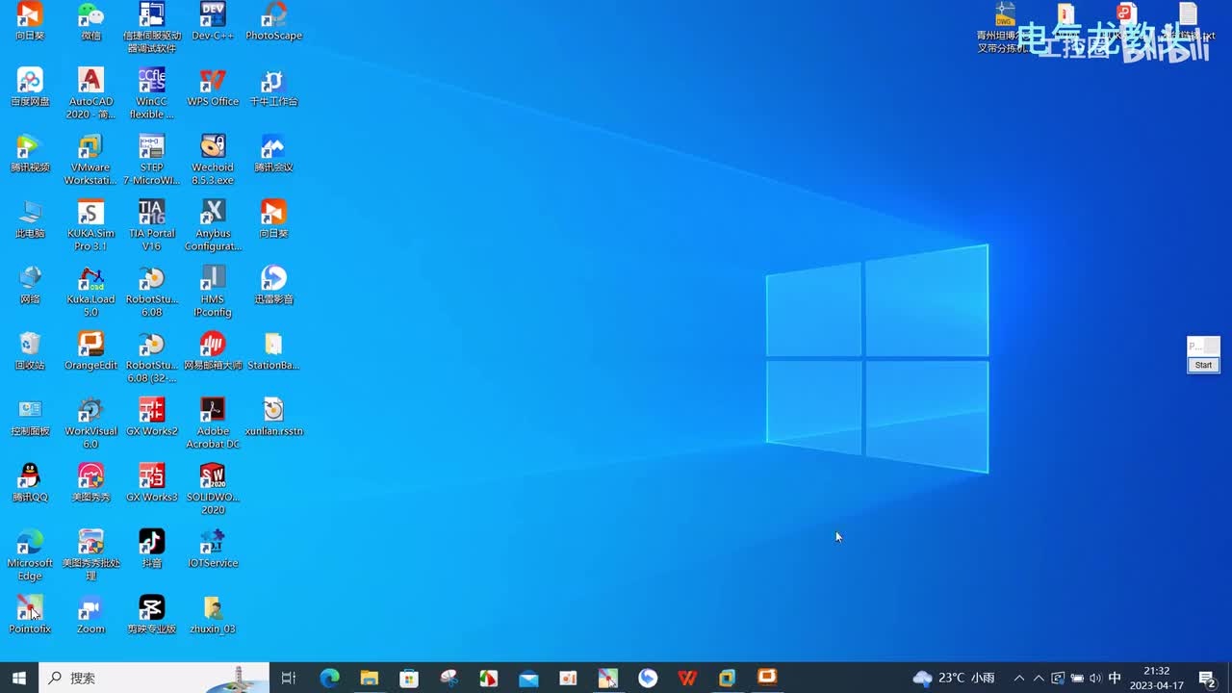Open Microsoft Store from the taskbar
The height and width of the screenshot is (693, 1232).
409,678
